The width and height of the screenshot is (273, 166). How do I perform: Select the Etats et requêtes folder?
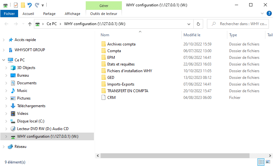[x=121, y=64]
